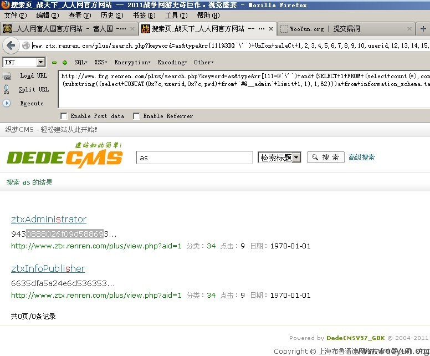430x356 pixels.
Task: Click the Execute play icon
Action: [7, 103]
